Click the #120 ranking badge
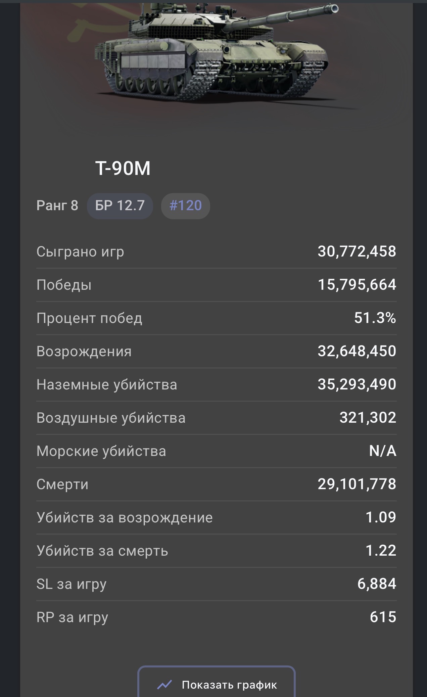Screen dimensions: 427x697 tap(185, 205)
